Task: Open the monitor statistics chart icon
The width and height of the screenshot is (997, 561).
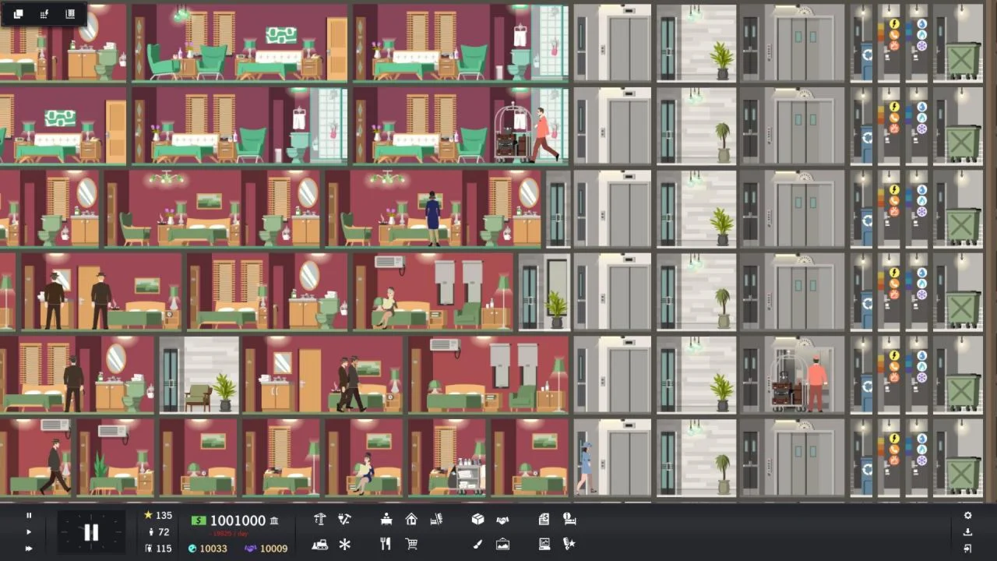Action: click(544, 544)
